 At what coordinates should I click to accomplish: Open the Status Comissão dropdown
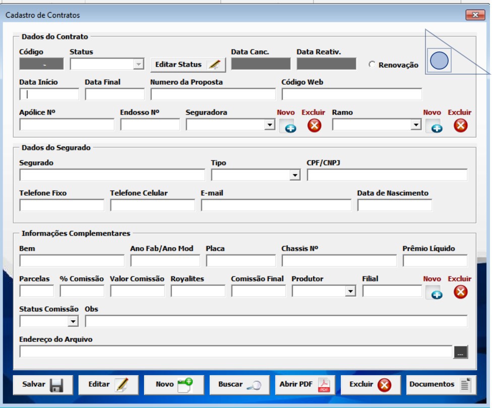74,321
